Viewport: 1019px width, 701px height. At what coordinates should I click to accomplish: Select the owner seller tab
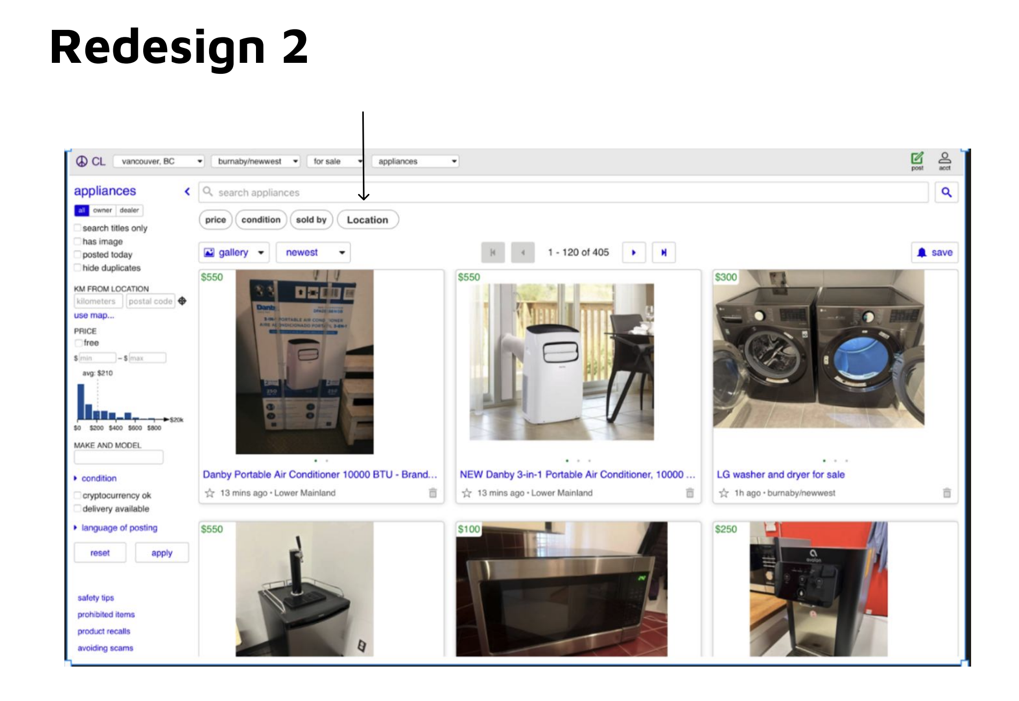coord(102,210)
